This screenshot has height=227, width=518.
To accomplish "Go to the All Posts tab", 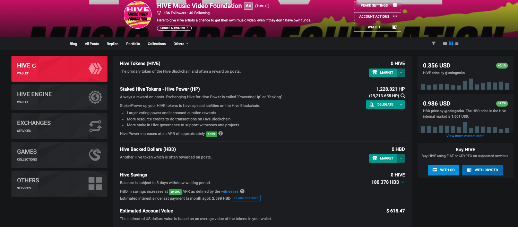I will click(92, 44).
